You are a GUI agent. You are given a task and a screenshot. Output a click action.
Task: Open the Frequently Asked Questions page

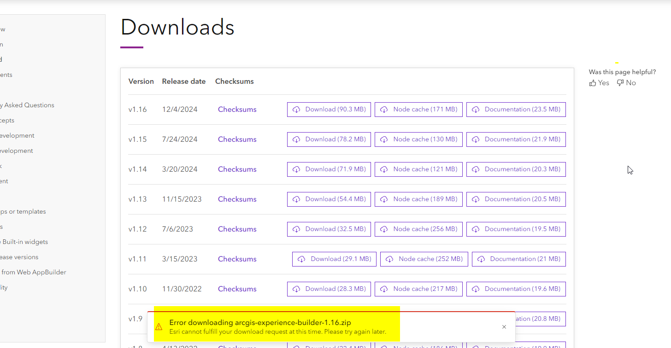28,105
